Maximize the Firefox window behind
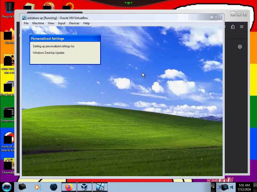The image size is (257, 192). click(x=239, y=14)
